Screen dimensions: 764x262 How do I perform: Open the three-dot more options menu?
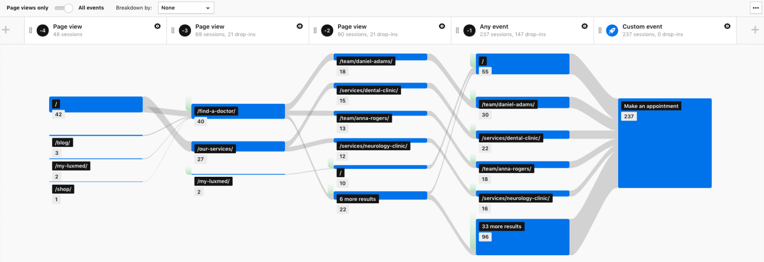click(x=756, y=8)
